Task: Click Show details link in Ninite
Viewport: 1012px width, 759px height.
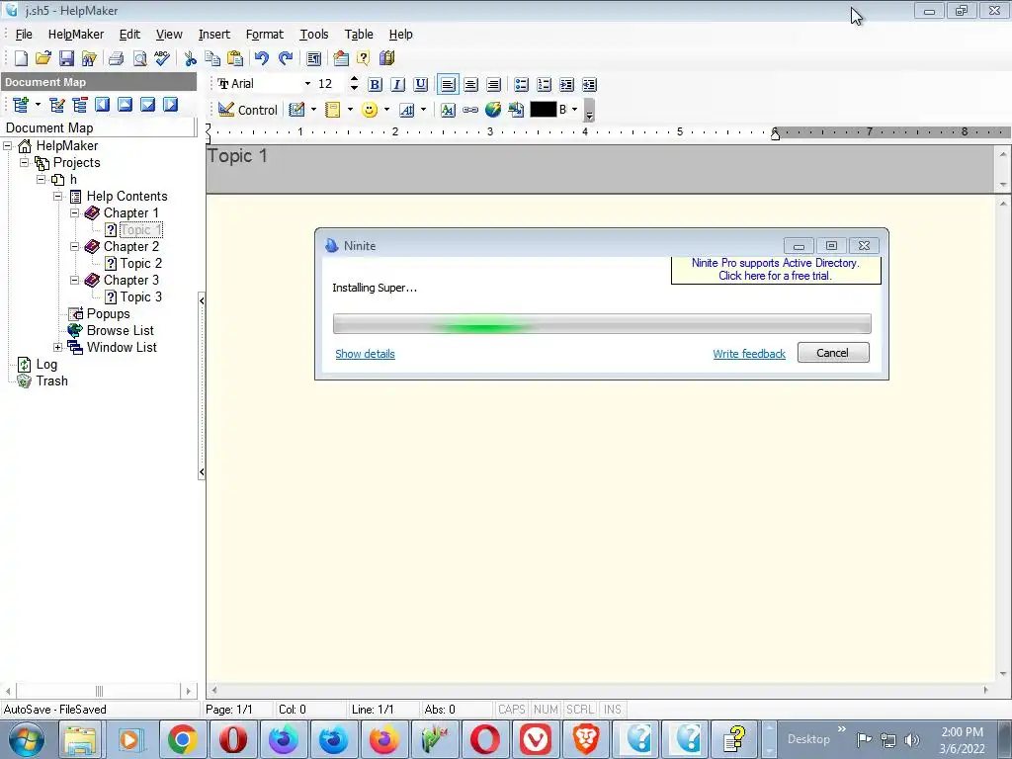Action: 366,354
